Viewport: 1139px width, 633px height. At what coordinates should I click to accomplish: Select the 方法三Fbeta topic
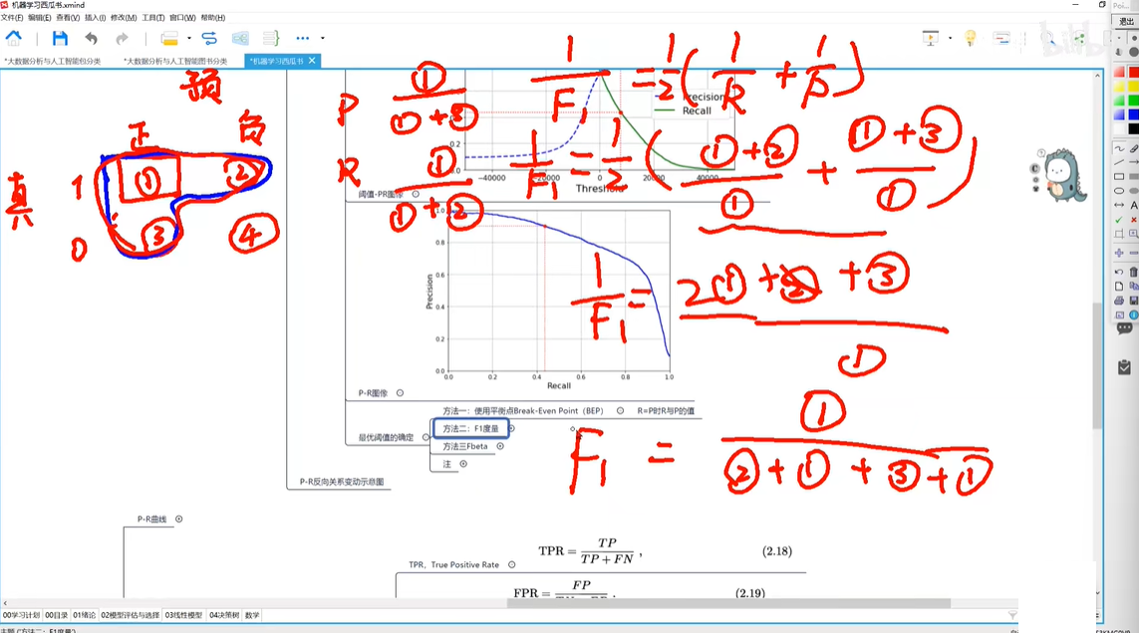coord(465,446)
